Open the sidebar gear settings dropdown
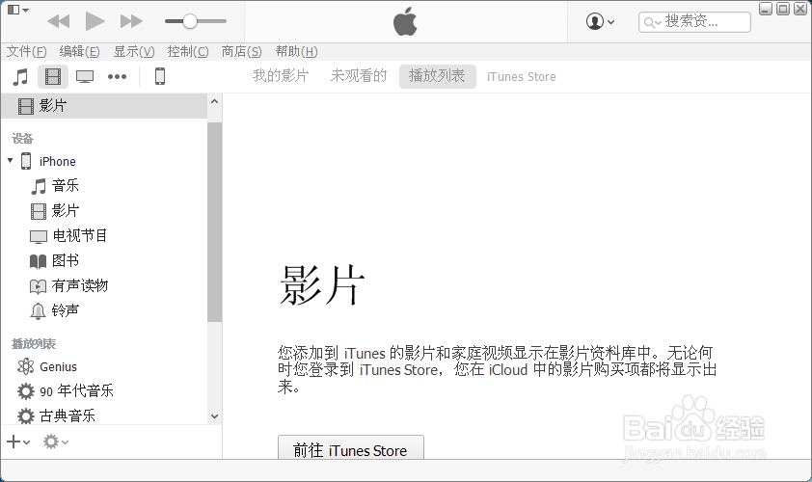Image resolution: width=812 pixels, height=482 pixels. pos(55,442)
